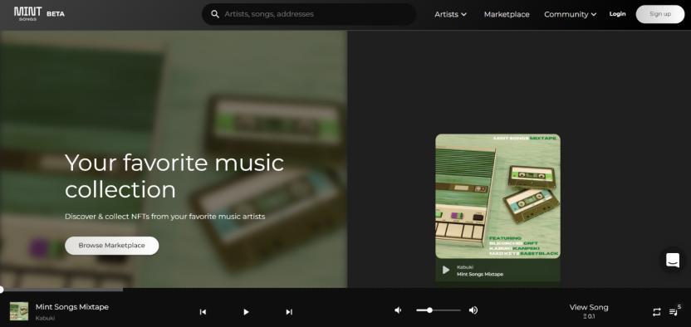The height and width of the screenshot is (327, 691).
Task: Open the Marketplace page
Action: tap(507, 14)
